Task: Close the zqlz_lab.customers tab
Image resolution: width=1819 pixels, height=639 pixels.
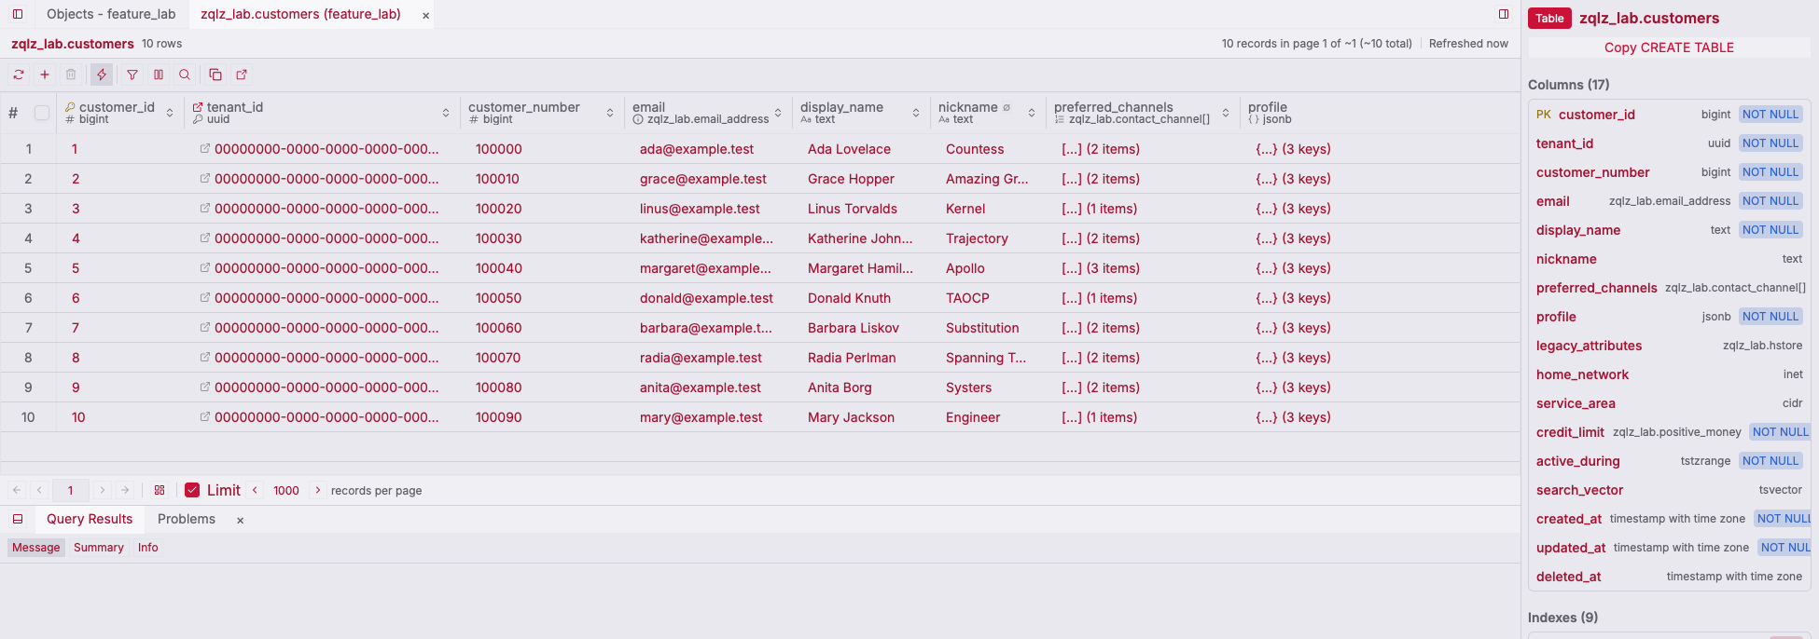Action: pos(426,16)
